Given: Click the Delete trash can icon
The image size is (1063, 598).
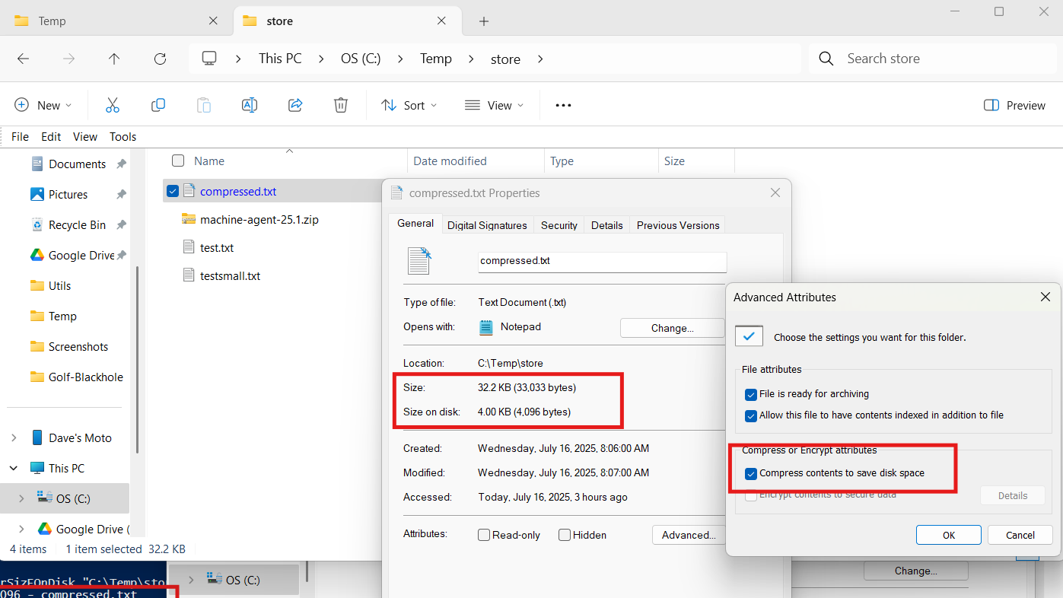Looking at the screenshot, I should 341,105.
